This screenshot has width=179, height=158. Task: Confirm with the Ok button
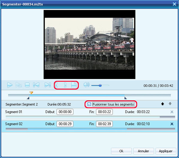[121, 151]
